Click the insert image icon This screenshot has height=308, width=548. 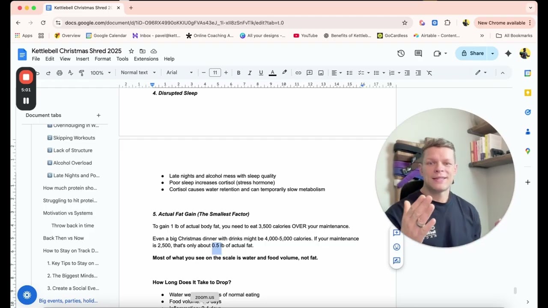click(321, 73)
